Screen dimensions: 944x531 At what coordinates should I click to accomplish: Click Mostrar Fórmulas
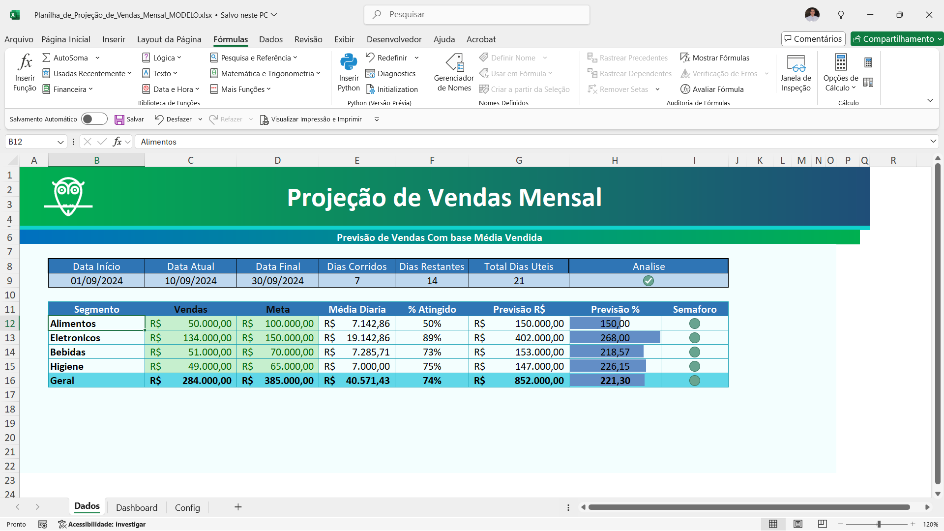(715, 58)
